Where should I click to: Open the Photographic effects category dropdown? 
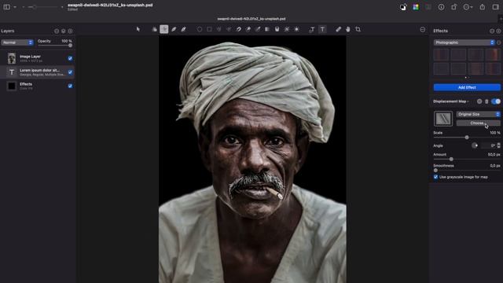coord(464,42)
